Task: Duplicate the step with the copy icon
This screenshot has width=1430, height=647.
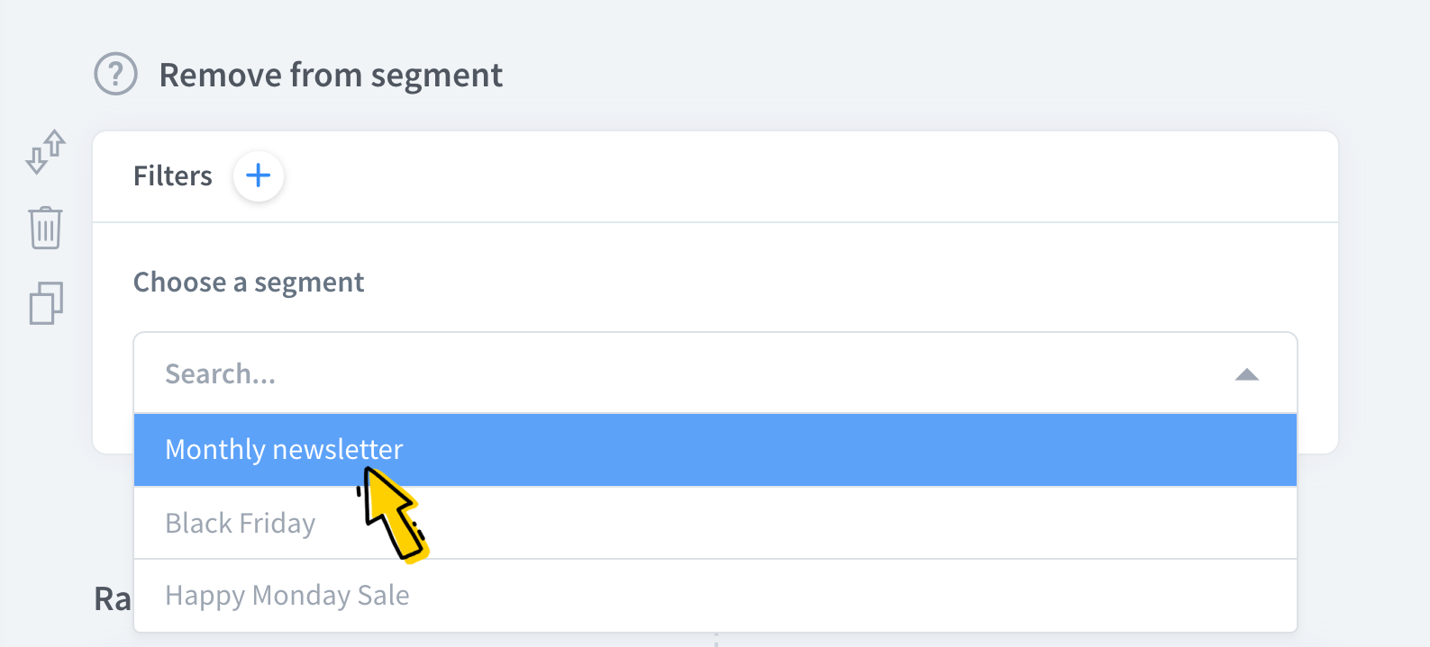Action: [47, 303]
